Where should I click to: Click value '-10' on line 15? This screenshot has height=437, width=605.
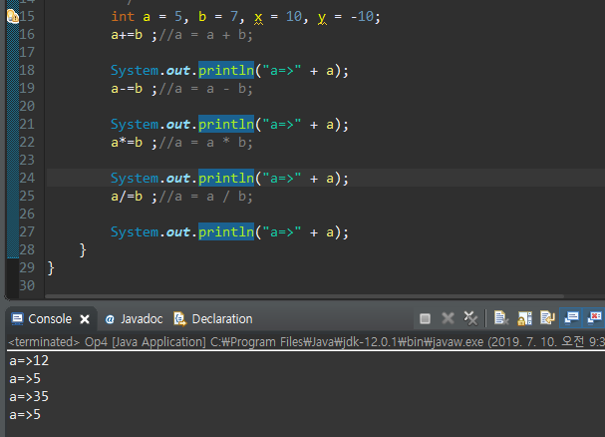point(362,17)
